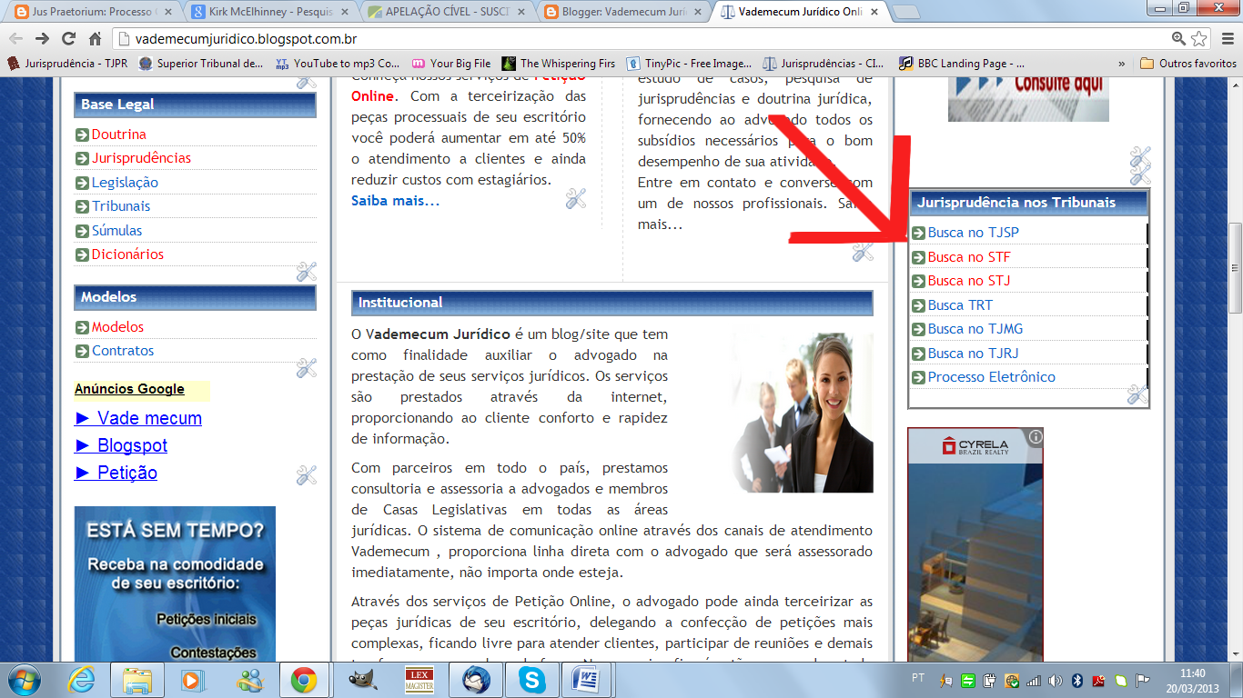This screenshot has width=1243, height=698.
Task: Open Chrome's wrench settings menu
Action: tap(1226, 38)
